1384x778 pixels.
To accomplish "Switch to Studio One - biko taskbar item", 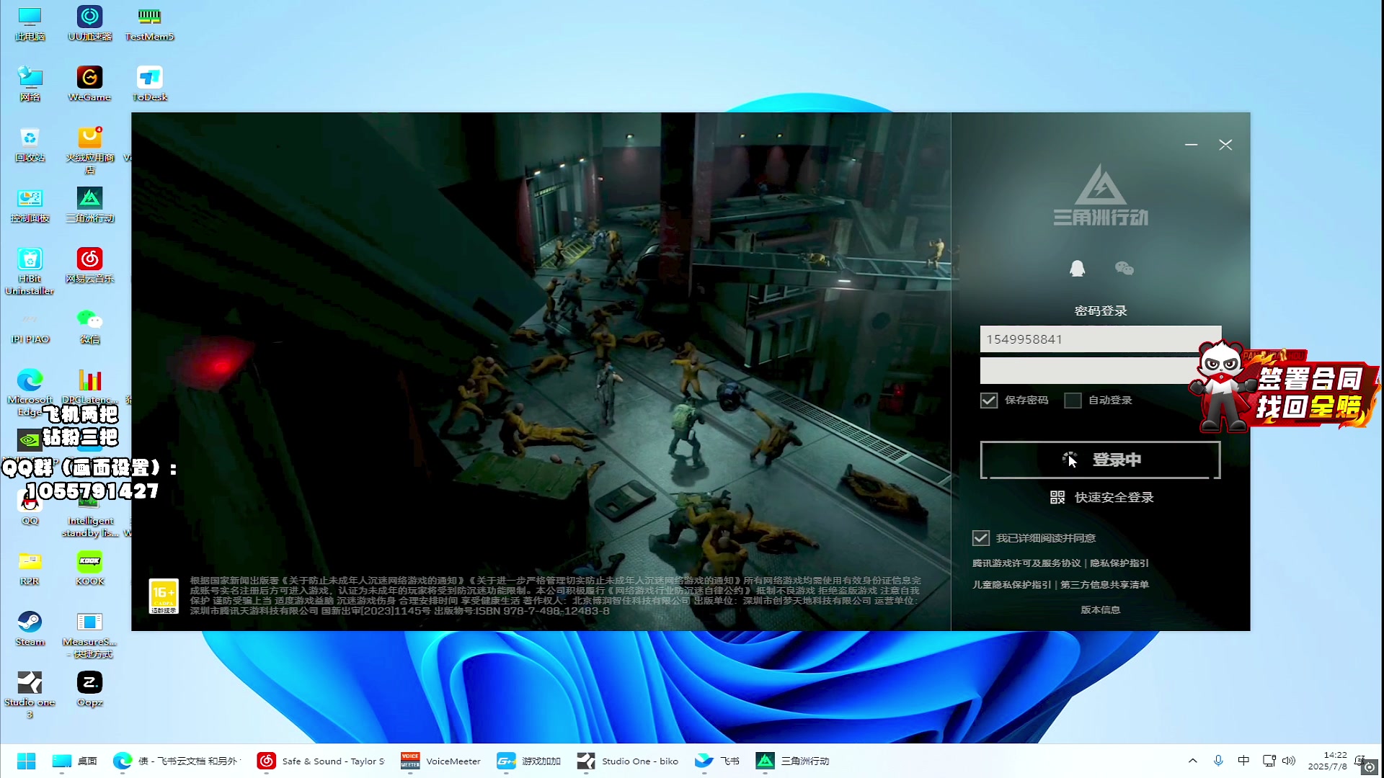I will [x=628, y=761].
